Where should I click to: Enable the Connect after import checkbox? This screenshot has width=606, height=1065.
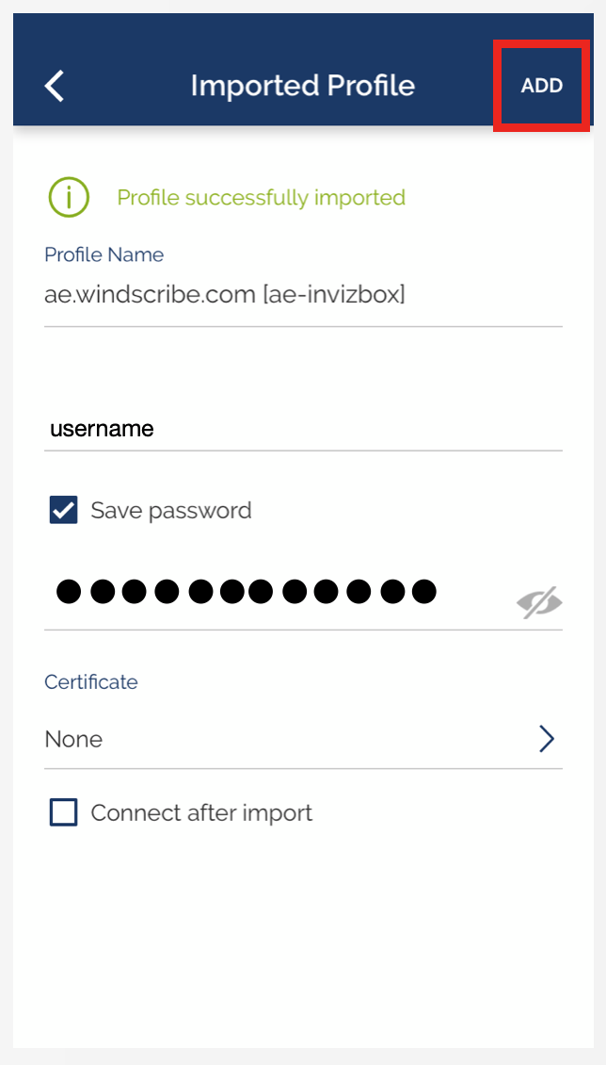(63, 812)
